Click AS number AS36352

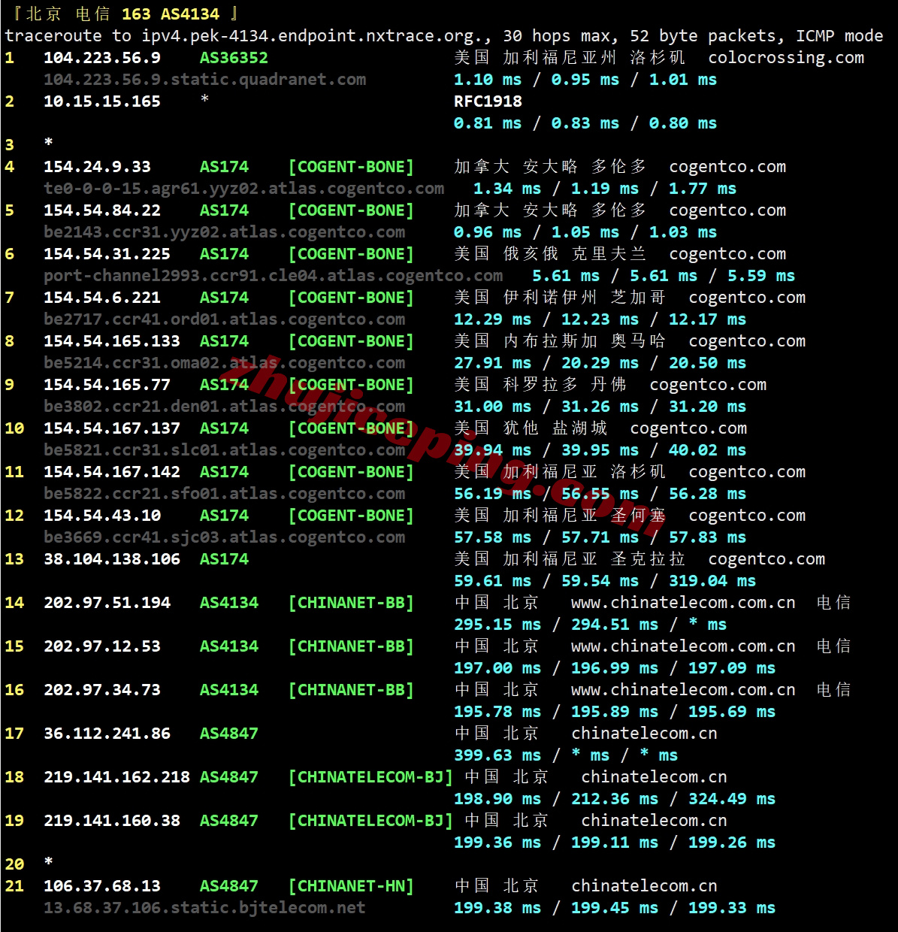coord(234,58)
